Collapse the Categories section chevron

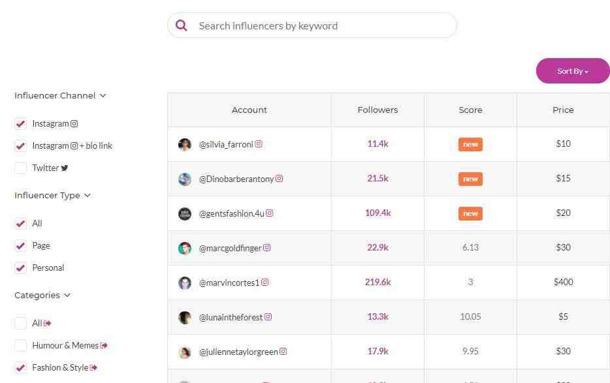[x=67, y=296]
